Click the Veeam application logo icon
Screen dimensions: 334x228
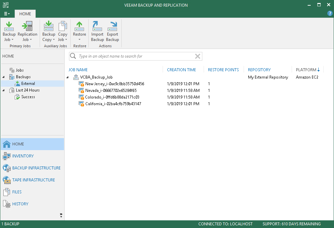pyautogui.click(x=6, y=5)
